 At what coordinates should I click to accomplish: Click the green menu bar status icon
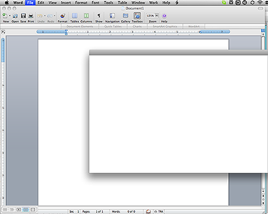pyautogui.click(x=224, y=2)
